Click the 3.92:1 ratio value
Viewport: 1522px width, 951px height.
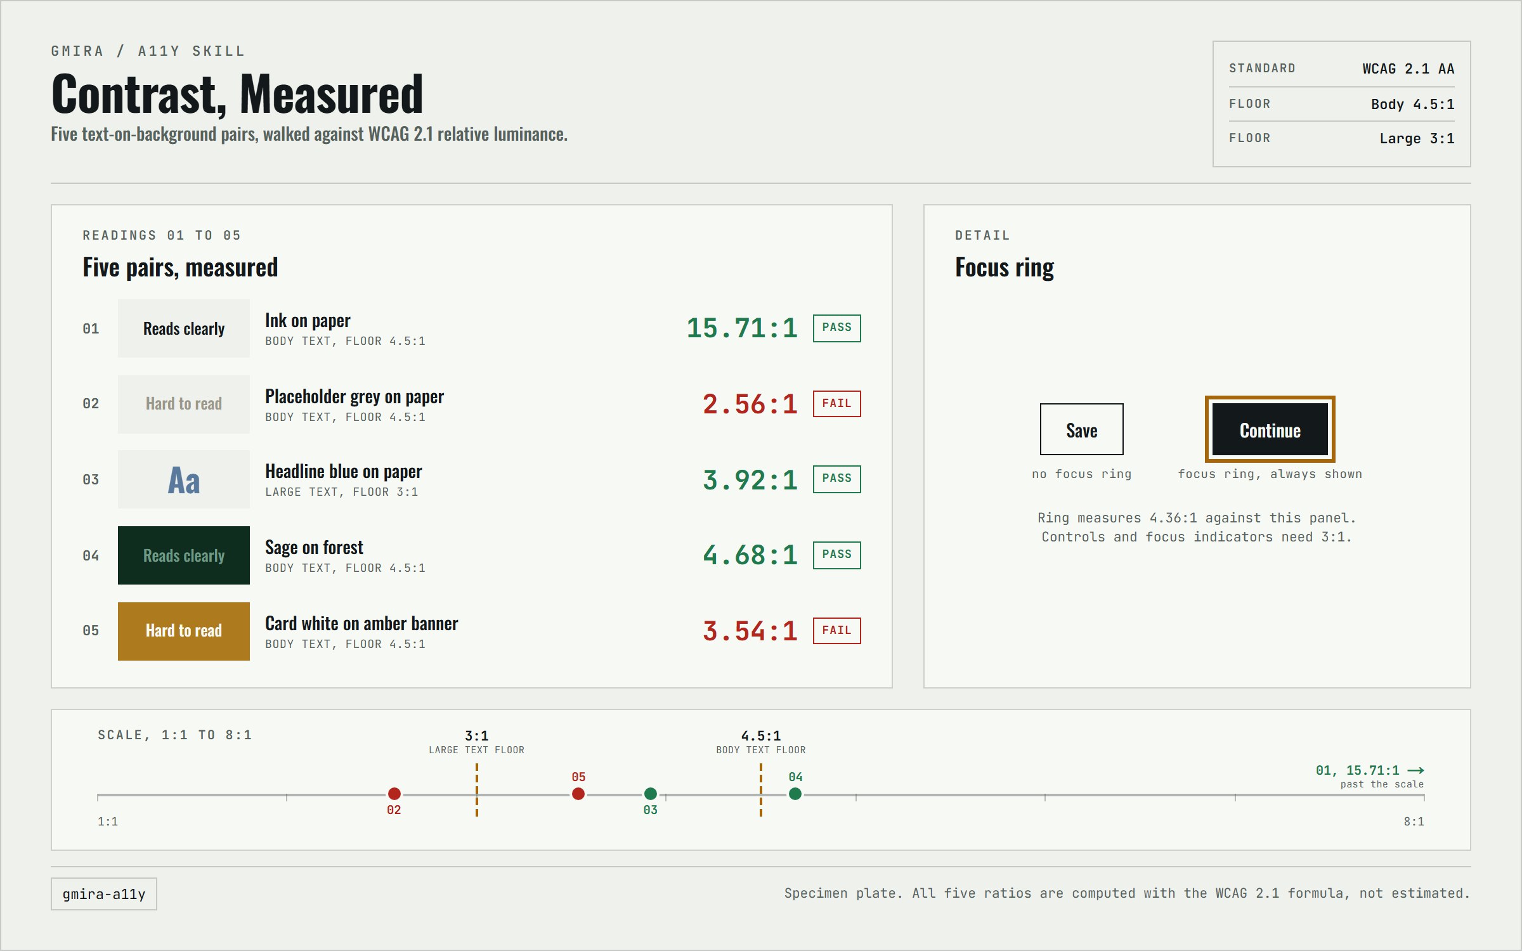750,480
